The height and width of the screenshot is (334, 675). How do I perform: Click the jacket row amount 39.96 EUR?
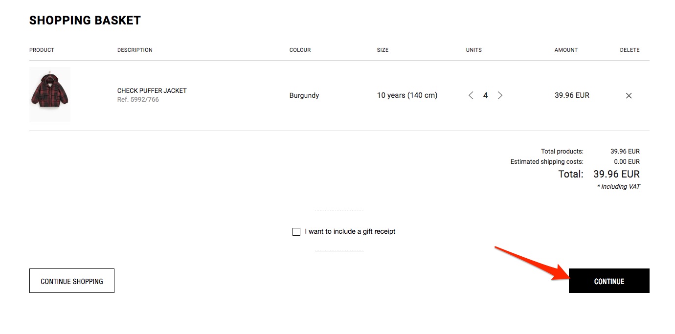click(572, 96)
